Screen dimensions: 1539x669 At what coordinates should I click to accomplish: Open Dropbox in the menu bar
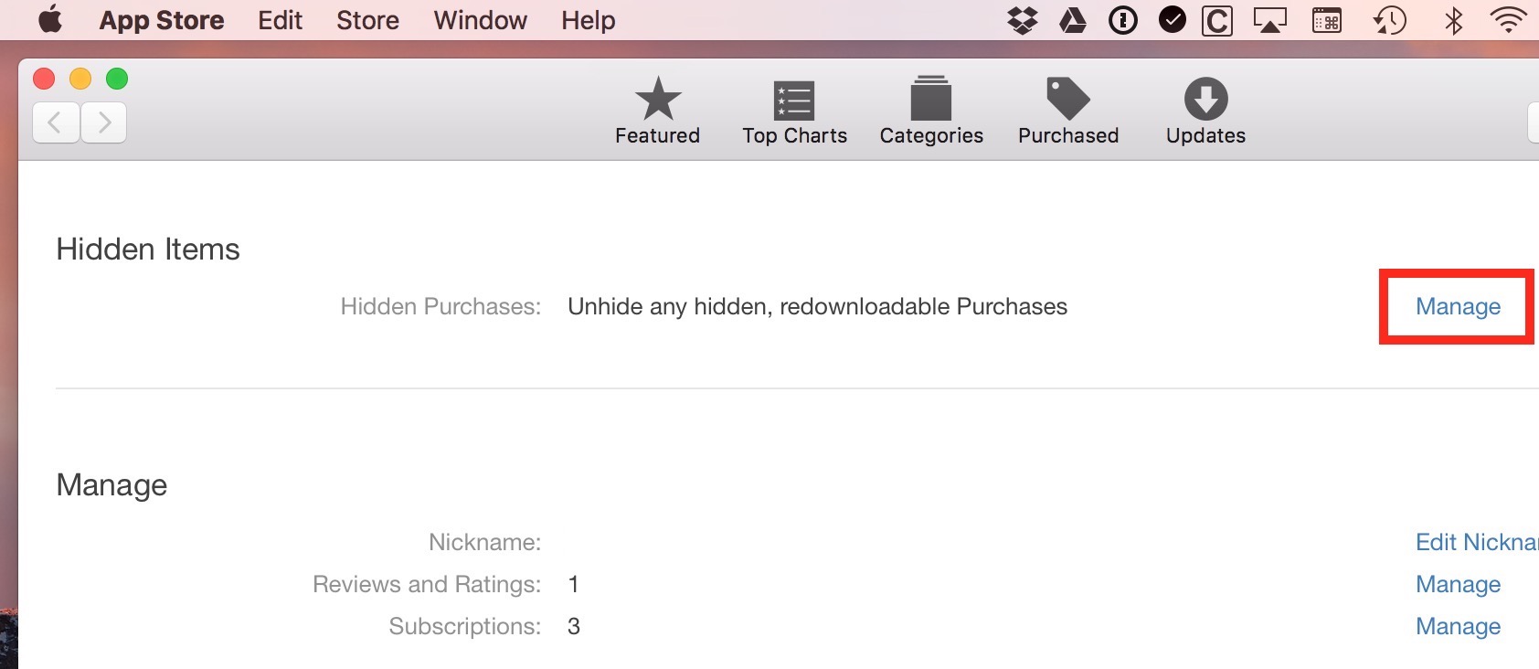tap(1023, 20)
